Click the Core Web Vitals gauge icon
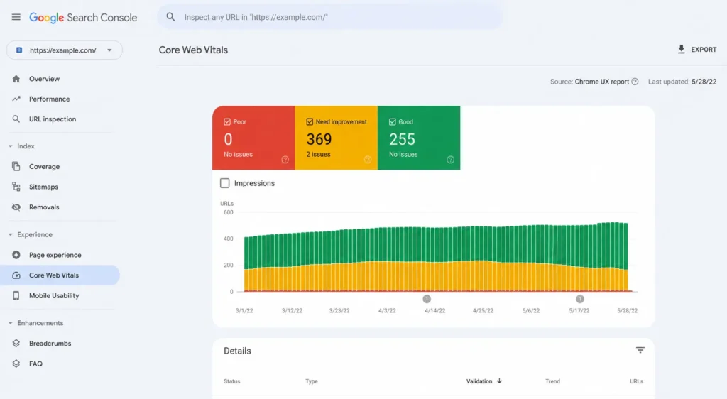 pyautogui.click(x=16, y=275)
